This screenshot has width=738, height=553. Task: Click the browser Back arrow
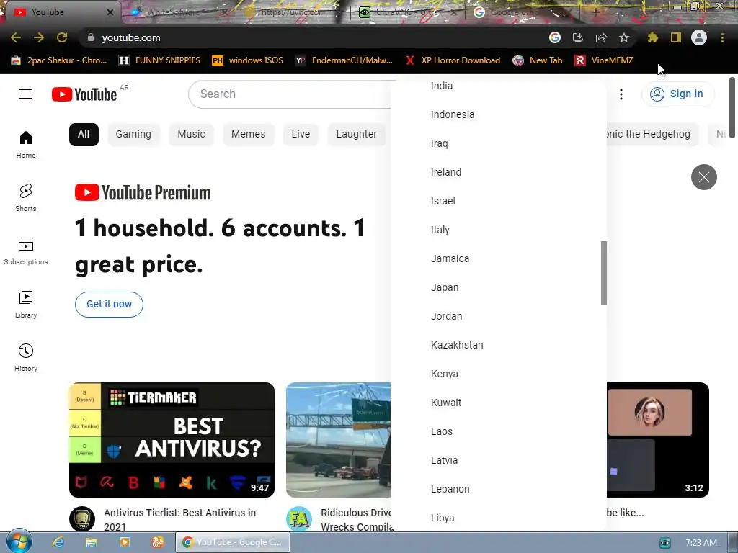pyautogui.click(x=16, y=37)
